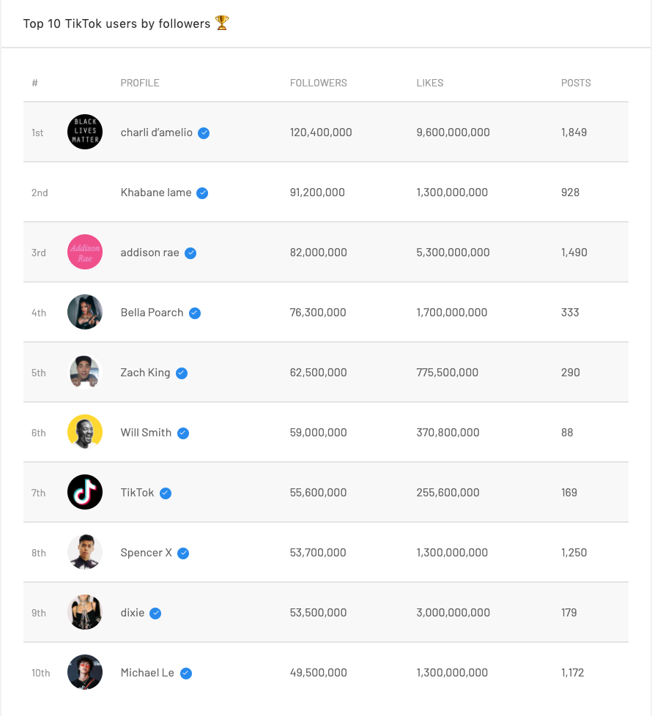
Task: Click verified badge beside Khabane lame
Action: (202, 193)
